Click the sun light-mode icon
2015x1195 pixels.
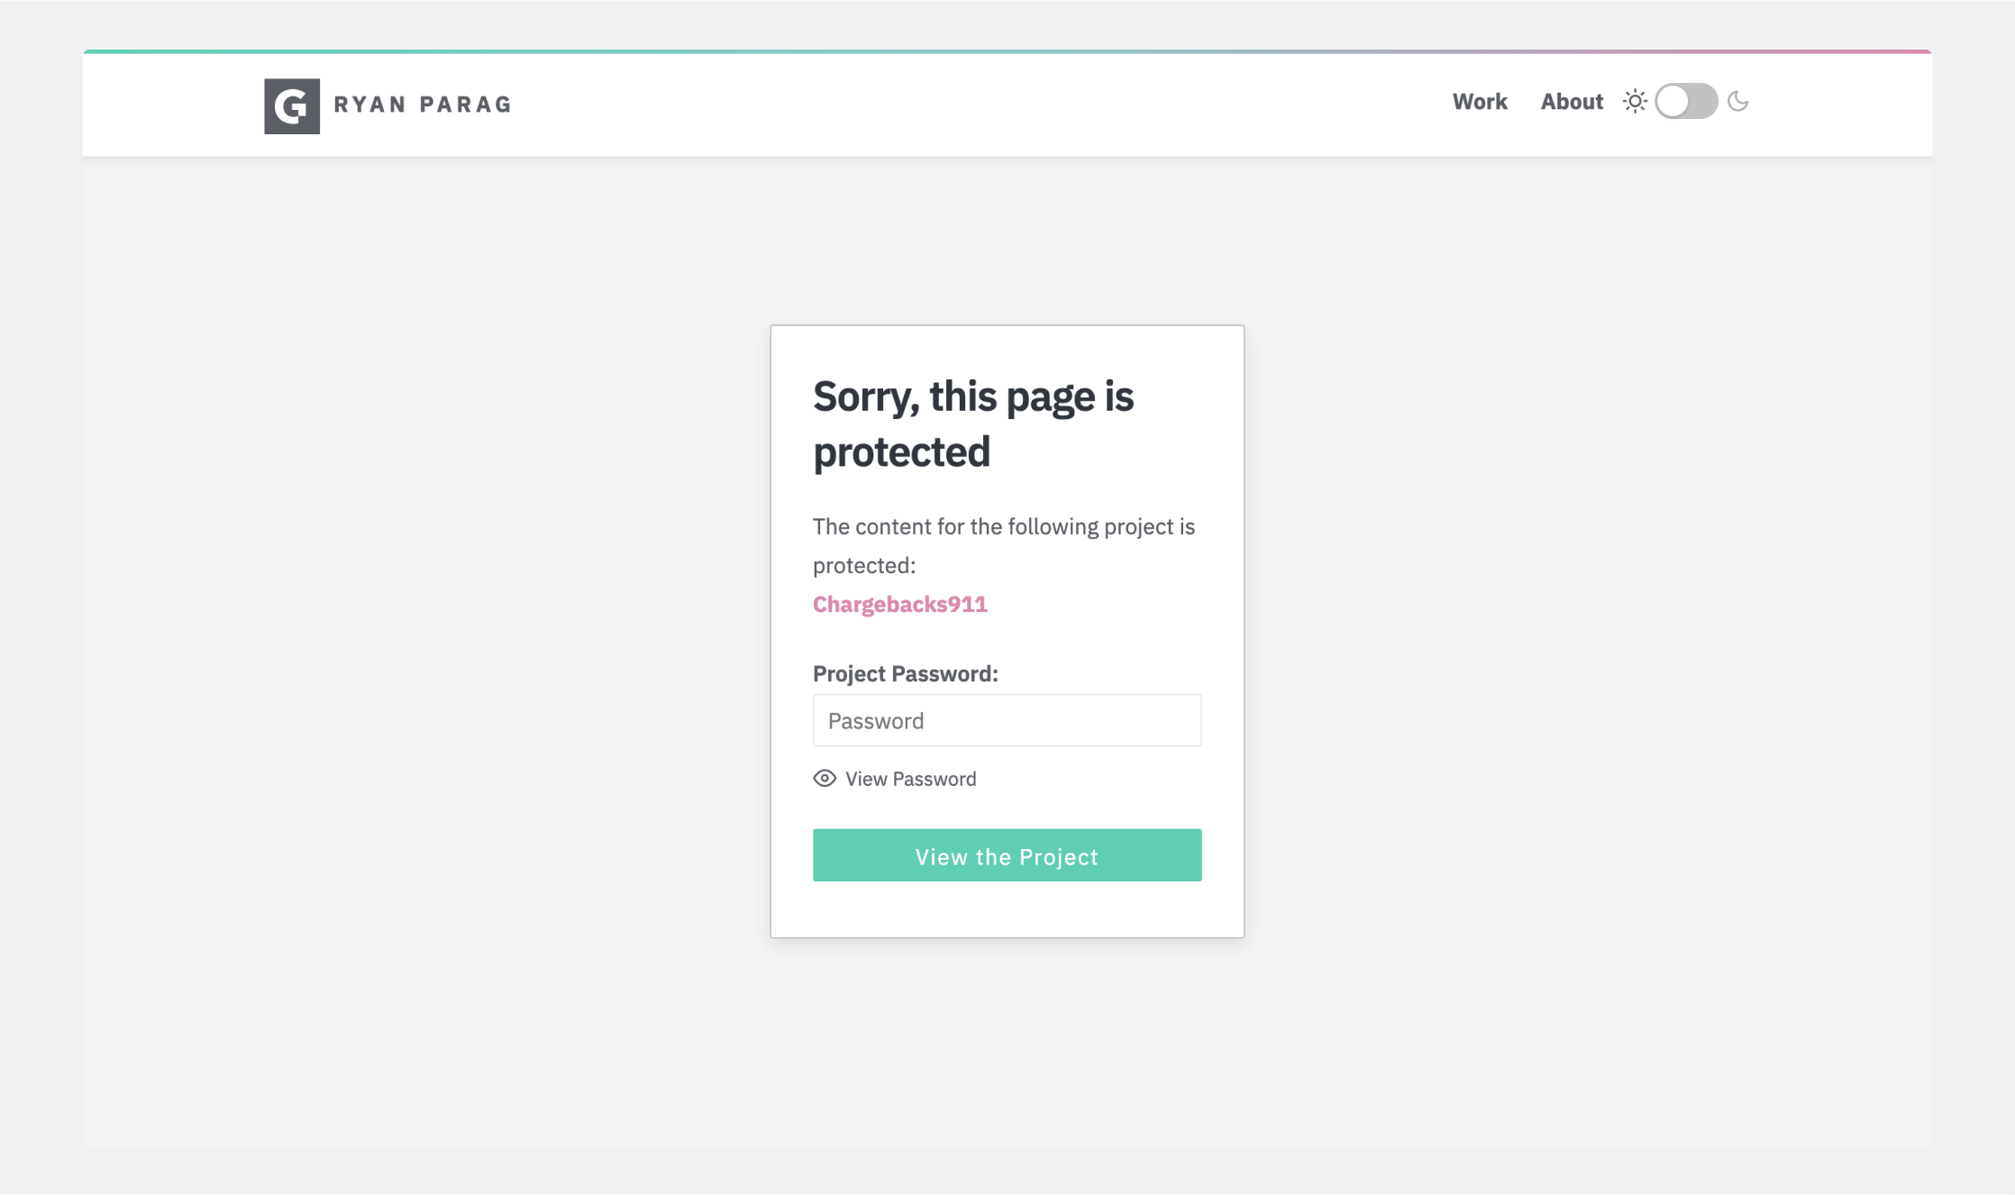1634,102
